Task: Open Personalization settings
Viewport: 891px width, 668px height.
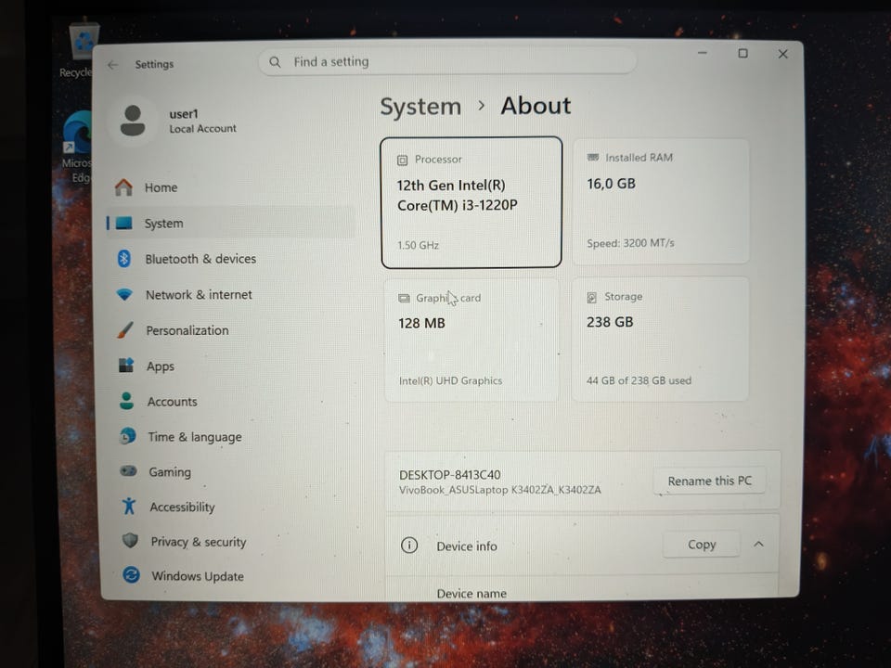Action: tap(230, 330)
